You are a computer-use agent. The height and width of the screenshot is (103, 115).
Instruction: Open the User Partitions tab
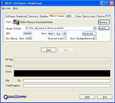86,16
